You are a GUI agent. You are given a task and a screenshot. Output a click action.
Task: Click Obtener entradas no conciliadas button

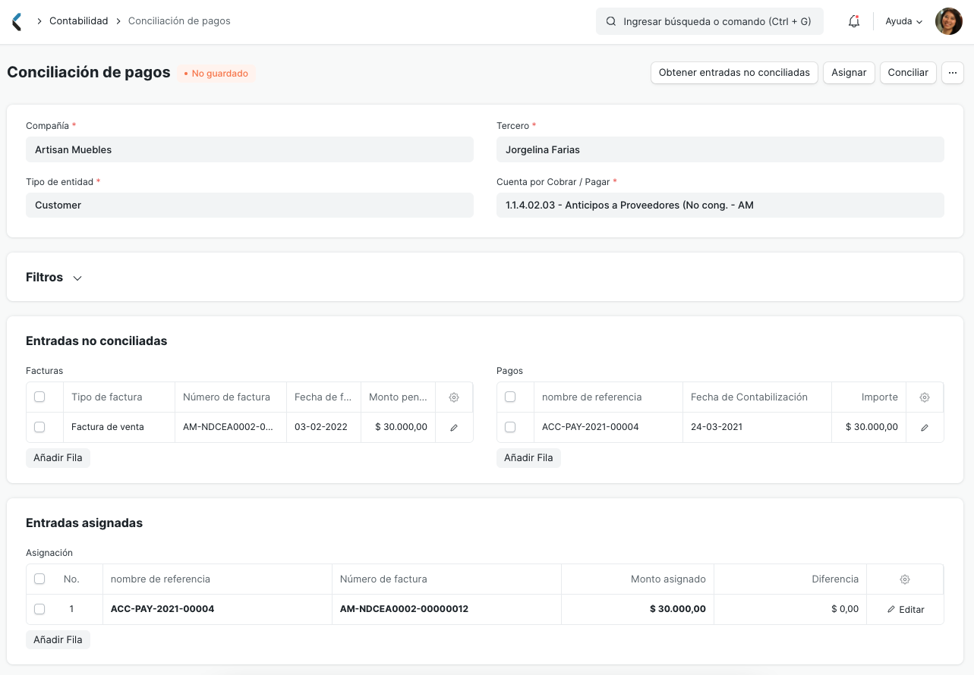[734, 73]
